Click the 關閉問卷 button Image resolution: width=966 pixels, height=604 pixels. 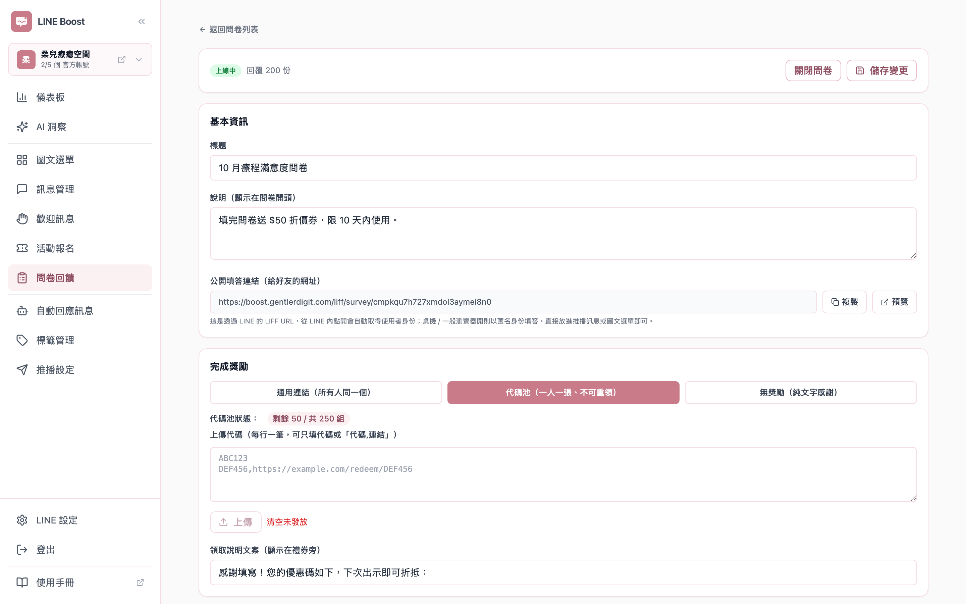(813, 71)
